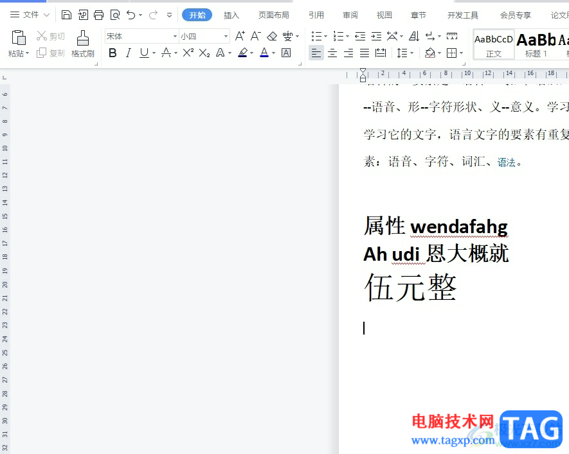This screenshot has width=569, height=454.
Task: Click the Save icon in quick access toolbar
Action: point(66,15)
